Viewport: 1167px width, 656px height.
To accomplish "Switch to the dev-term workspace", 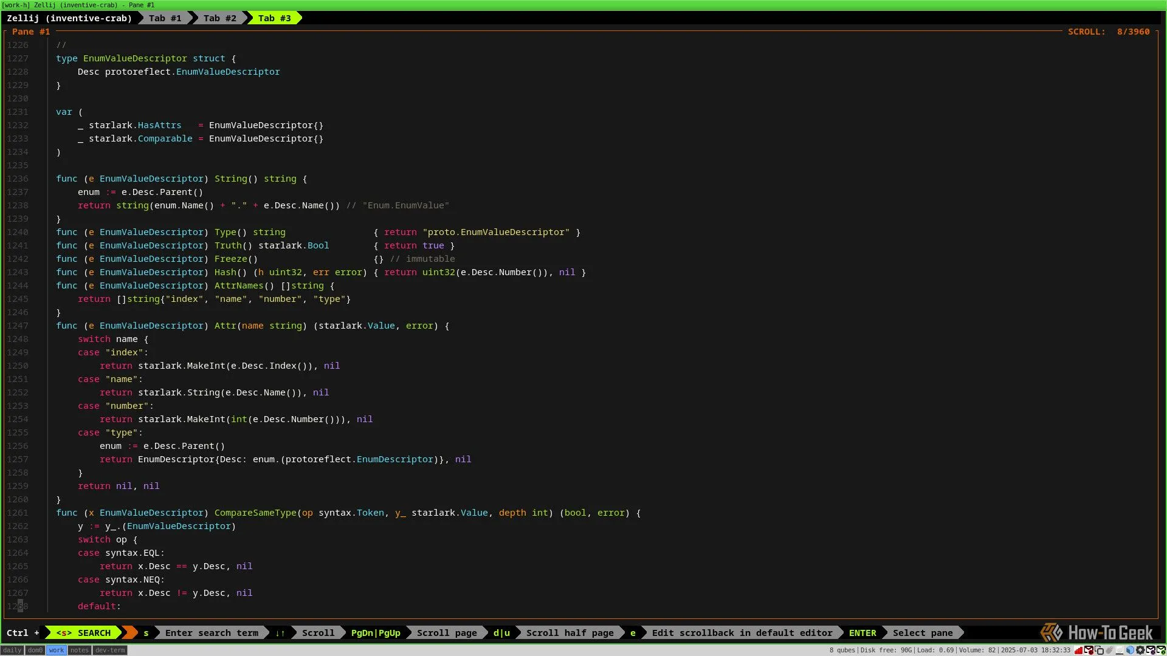I will pos(110,650).
